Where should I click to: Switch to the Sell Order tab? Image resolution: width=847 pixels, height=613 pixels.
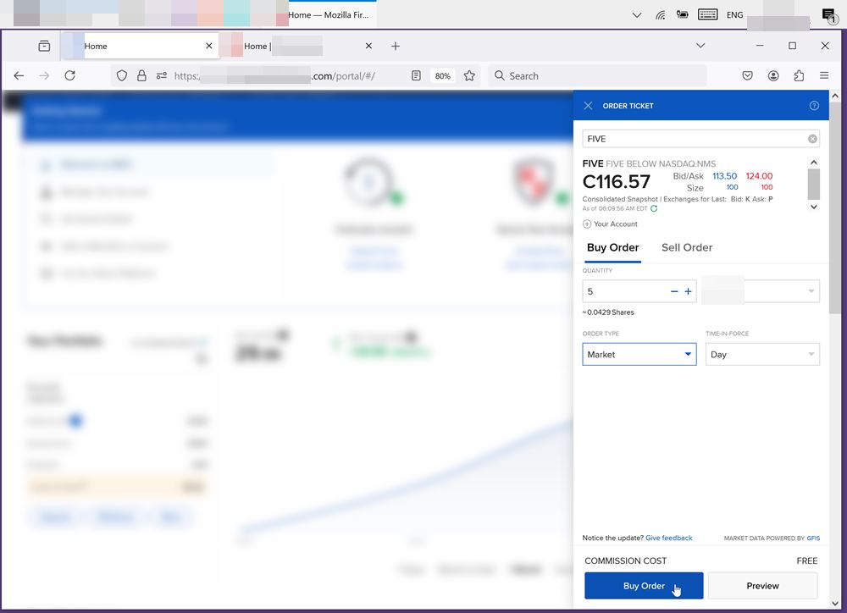point(687,247)
